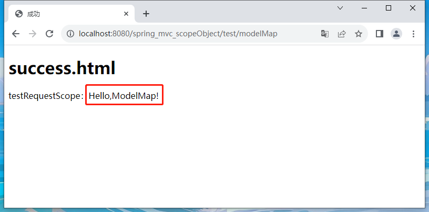The height and width of the screenshot is (212, 429).
Task: Maximize the browser window
Action: [x=388, y=8]
